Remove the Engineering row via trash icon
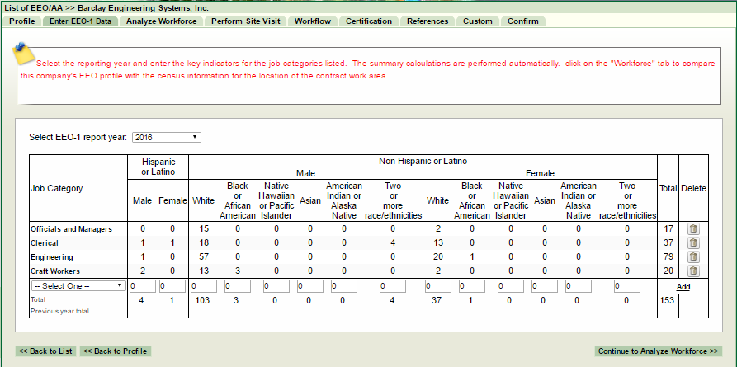737x367 pixels. [693, 257]
